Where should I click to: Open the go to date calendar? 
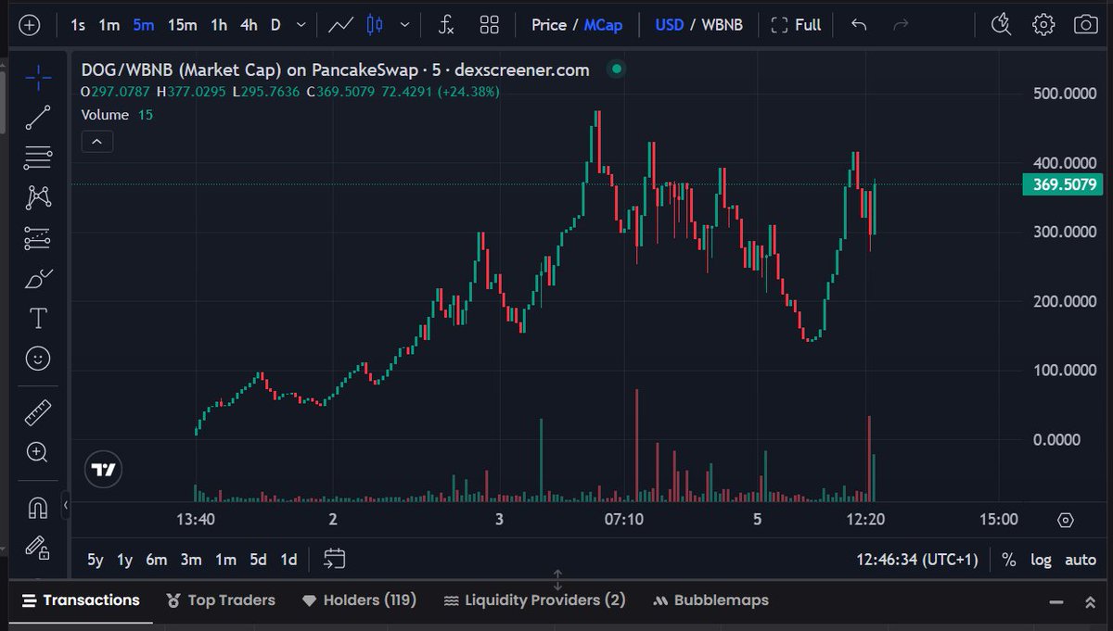point(335,559)
